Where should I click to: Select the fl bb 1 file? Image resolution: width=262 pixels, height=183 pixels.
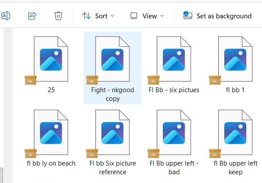pyautogui.click(x=235, y=65)
